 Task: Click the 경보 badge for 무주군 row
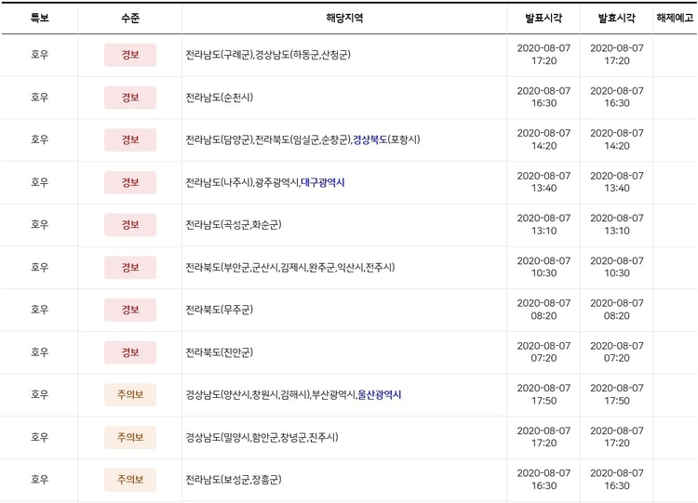click(130, 310)
